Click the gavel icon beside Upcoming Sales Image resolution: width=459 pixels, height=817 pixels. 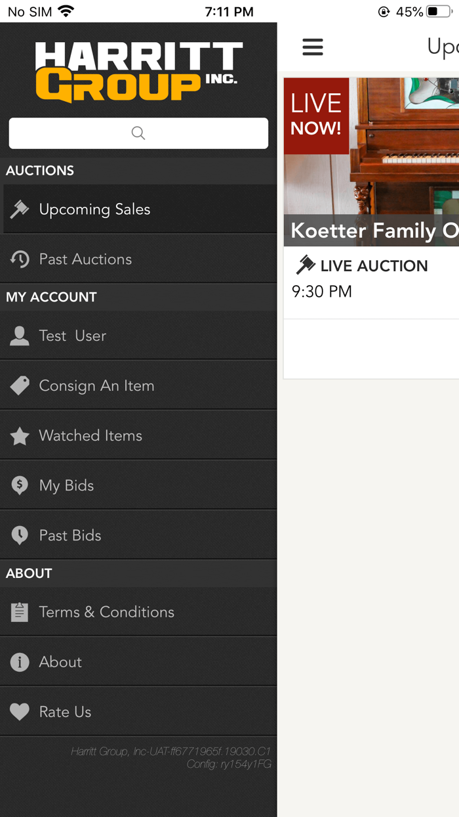[20, 210]
